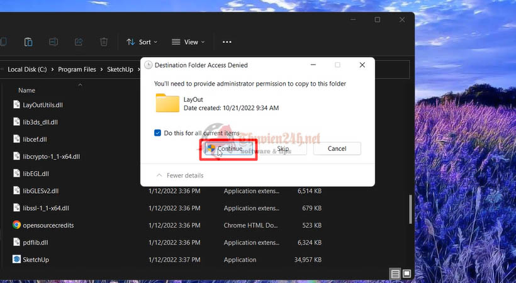
Task: Open the See more ellipsis menu
Action: (x=227, y=42)
